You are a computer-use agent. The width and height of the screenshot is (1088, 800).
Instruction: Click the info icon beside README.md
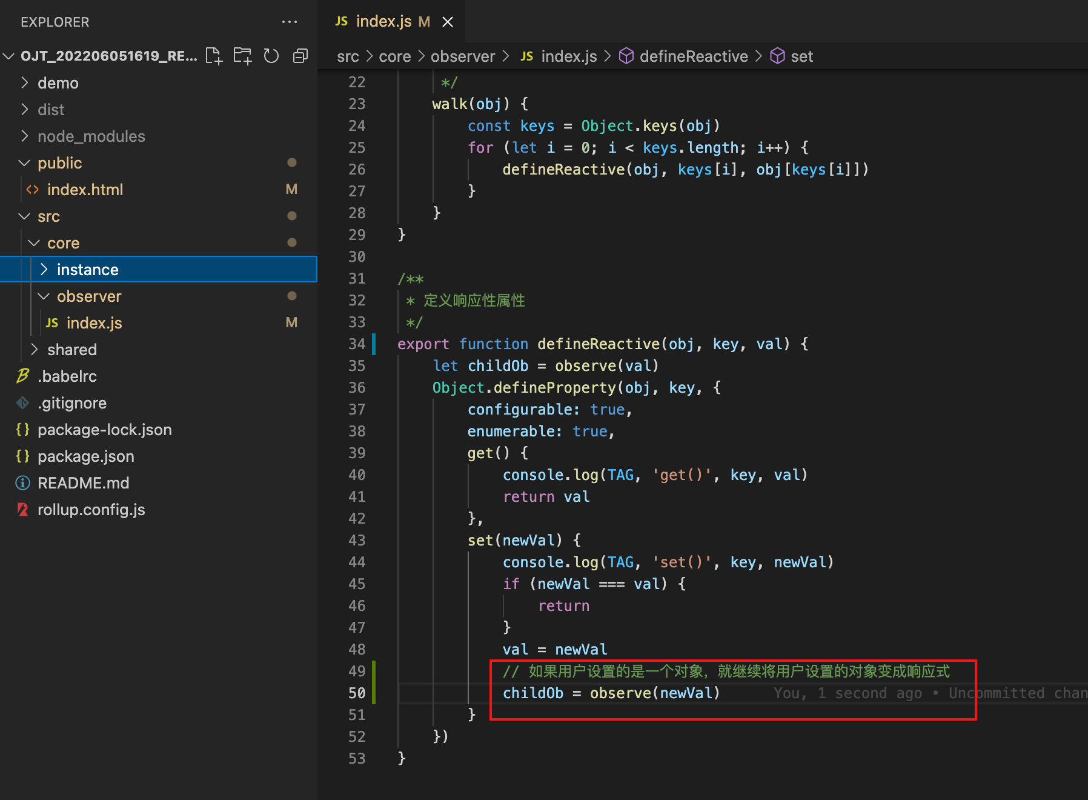(x=23, y=483)
